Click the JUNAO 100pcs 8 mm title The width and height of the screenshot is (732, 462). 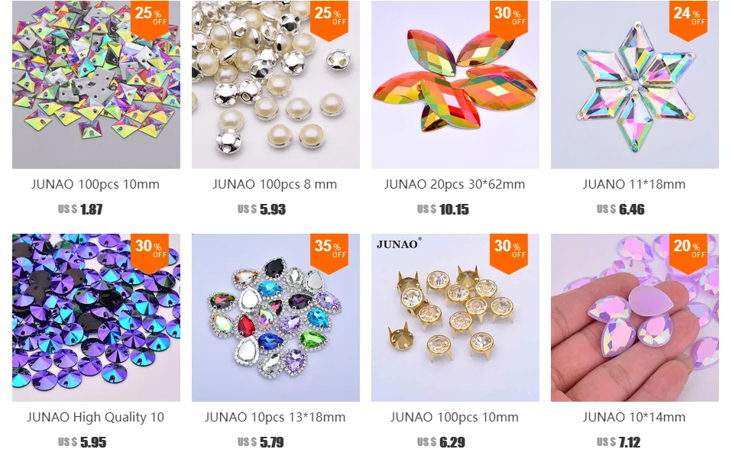pos(275,184)
